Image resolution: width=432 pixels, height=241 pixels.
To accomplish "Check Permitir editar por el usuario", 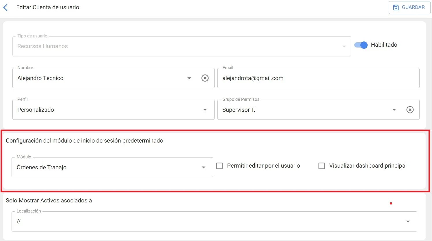I will click(219, 166).
